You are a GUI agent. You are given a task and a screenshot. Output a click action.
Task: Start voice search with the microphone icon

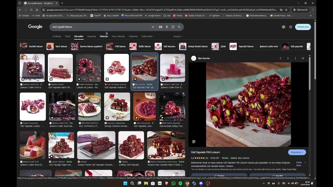coord(167,27)
